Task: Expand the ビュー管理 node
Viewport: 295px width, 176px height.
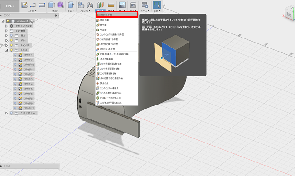Action: (x=6, y=31)
